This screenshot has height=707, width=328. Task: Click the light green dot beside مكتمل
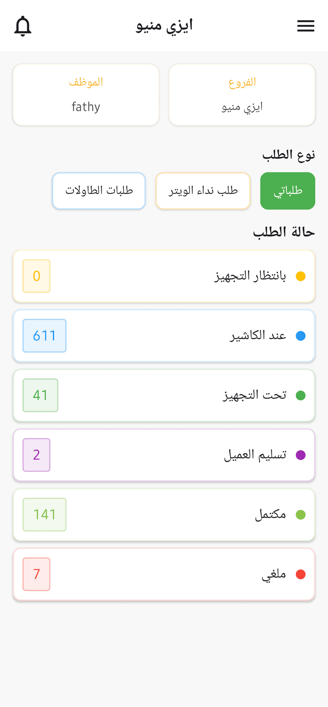[x=300, y=514]
